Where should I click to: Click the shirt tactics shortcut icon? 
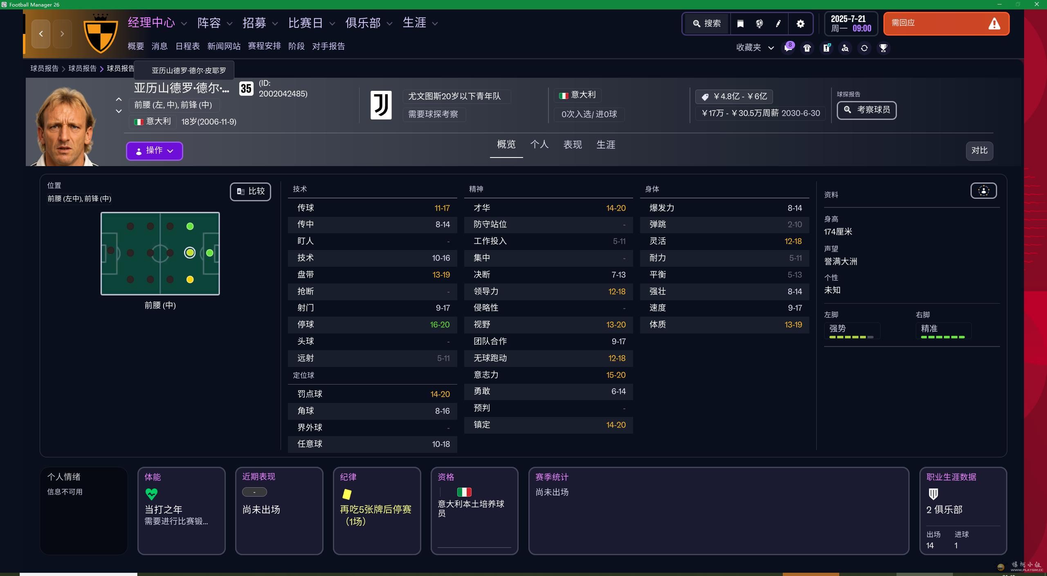[807, 48]
